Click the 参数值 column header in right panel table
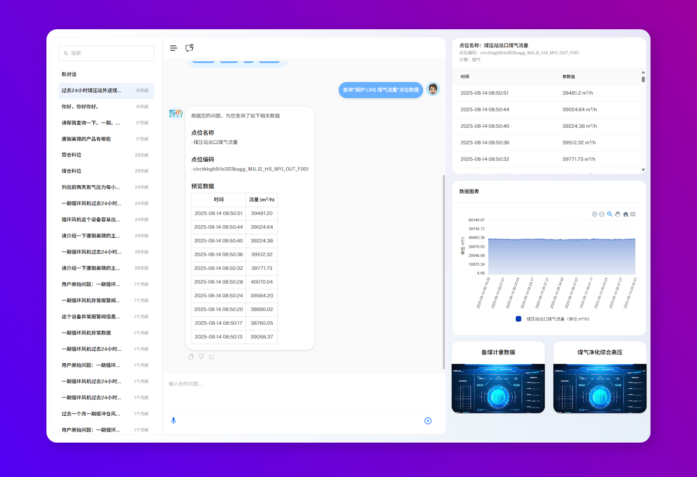The height and width of the screenshot is (477, 697). pos(569,77)
